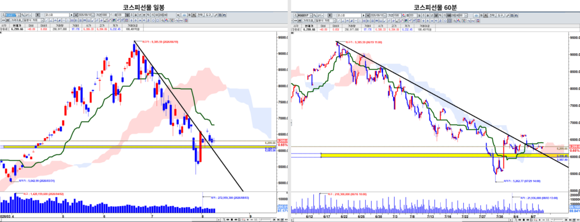The image size is (580, 222).
Task: Open symbol code dropdown in daily chart
Action: [x=19, y=15]
